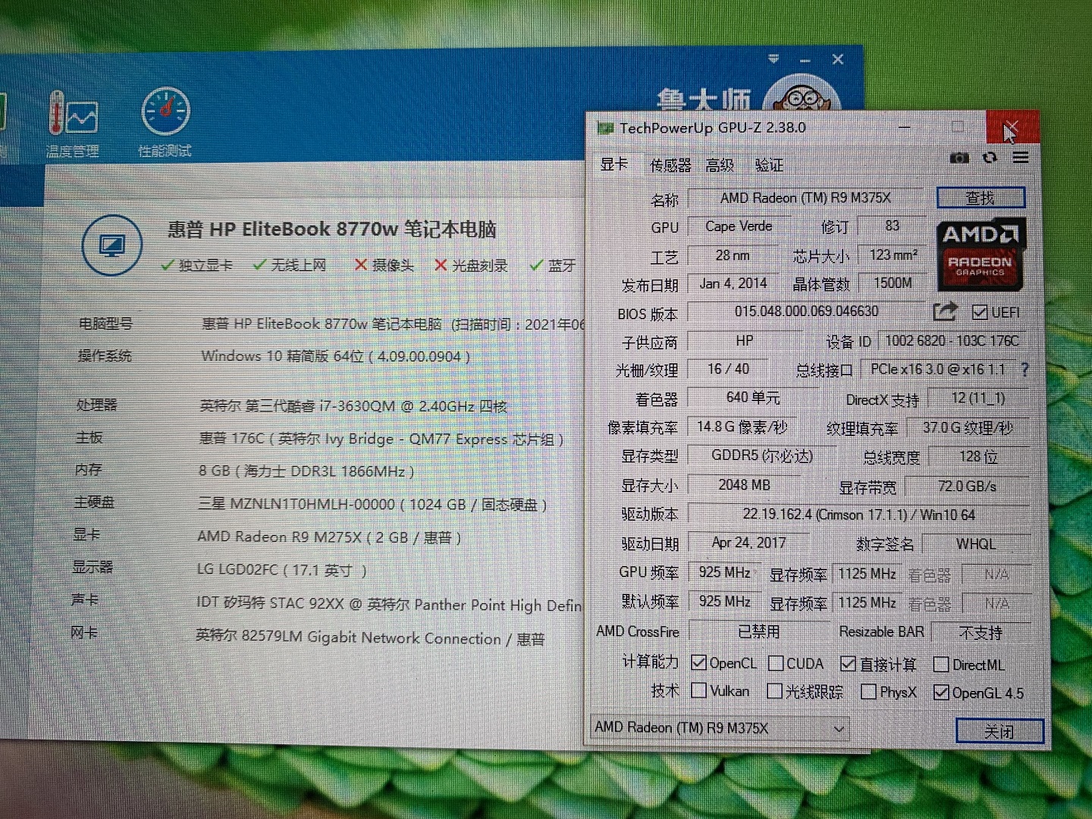1092x819 pixels.
Task: Click the GPU field reading Cape Verde
Action: coord(739,226)
